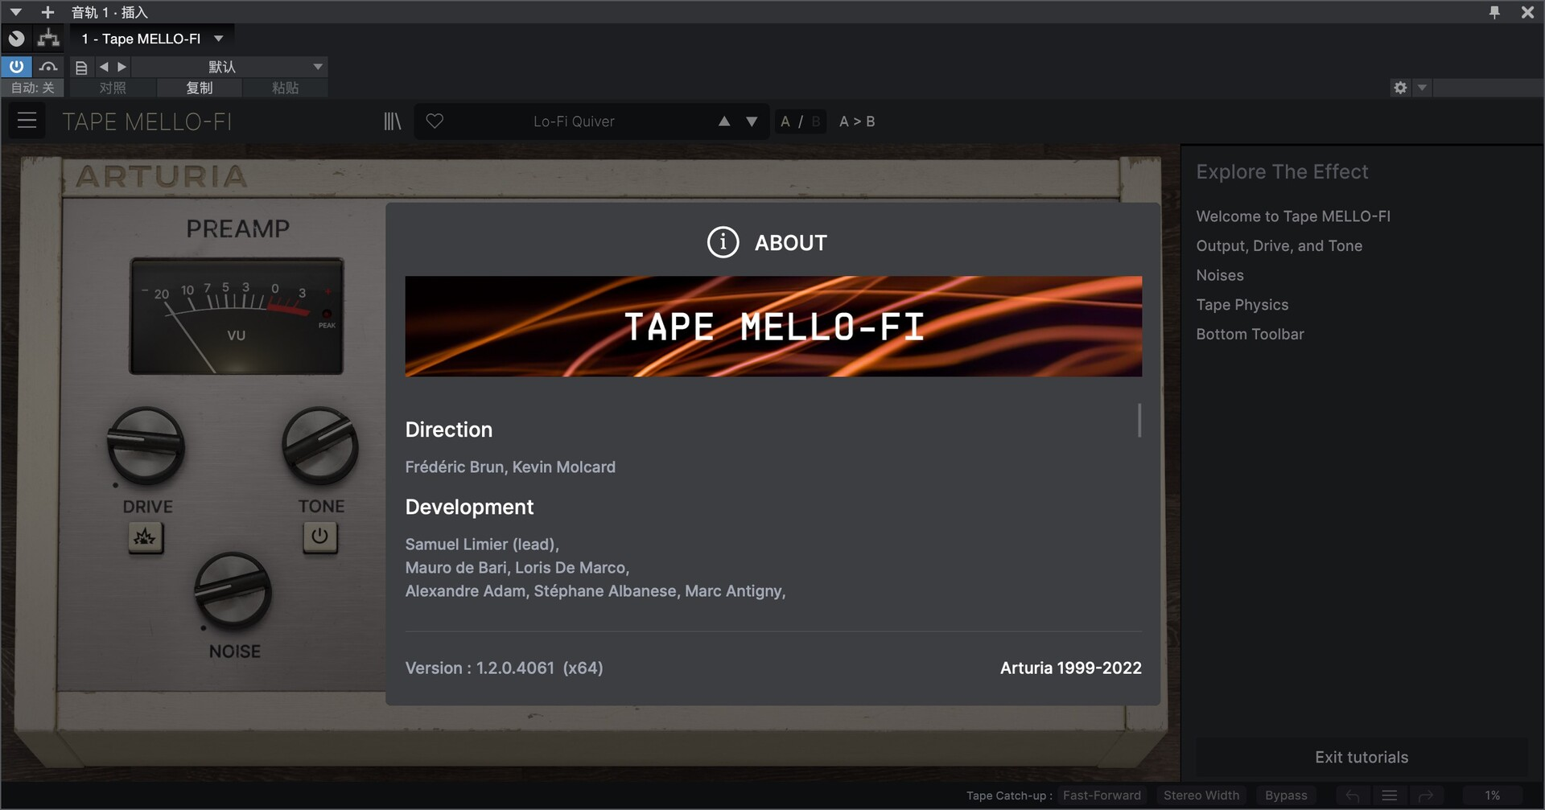Click the Exit tutorials button
Image resolution: width=1545 pixels, height=810 pixels.
pyautogui.click(x=1362, y=756)
